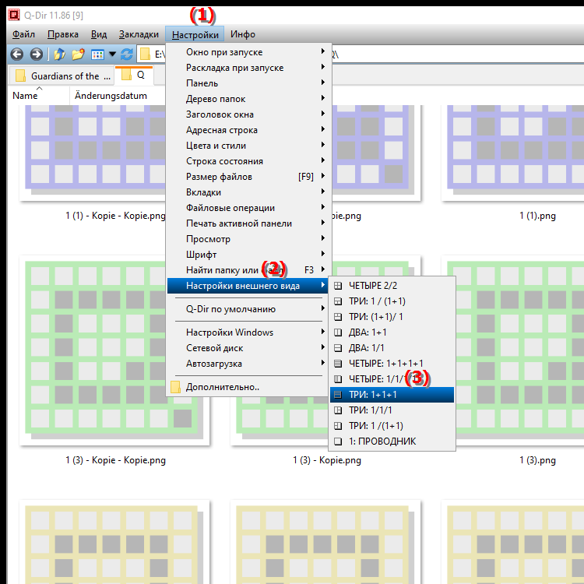The width and height of the screenshot is (584, 584).
Task: Click the Back navigation arrow
Action: click(17, 55)
